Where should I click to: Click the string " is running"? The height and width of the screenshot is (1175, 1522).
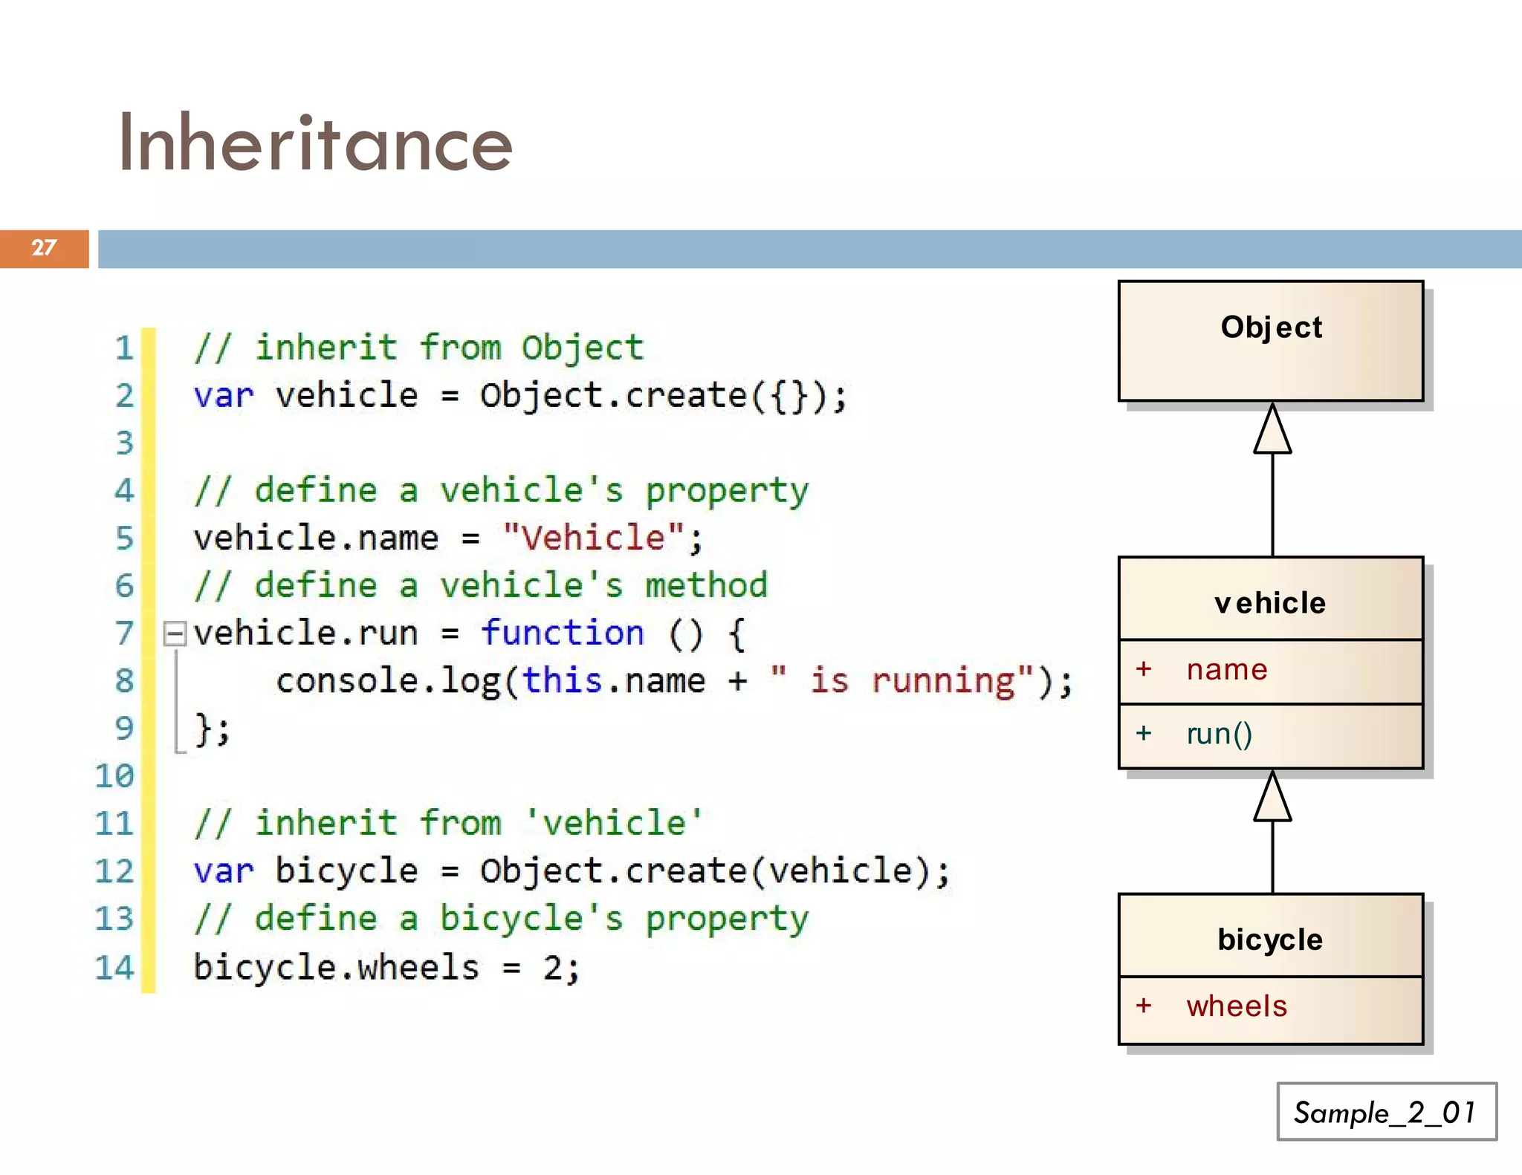[x=901, y=681]
